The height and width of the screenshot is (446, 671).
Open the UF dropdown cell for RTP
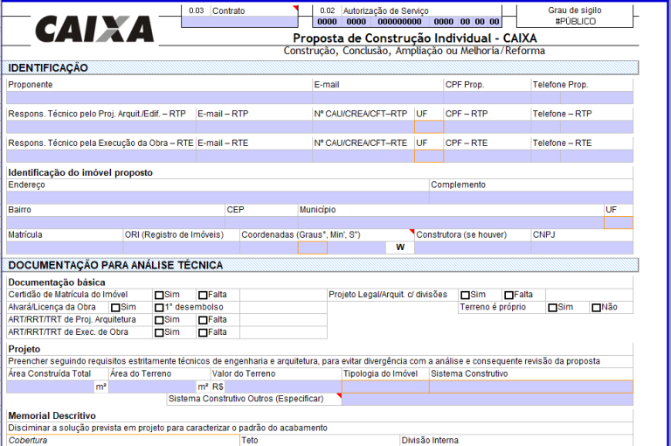point(429,127)
